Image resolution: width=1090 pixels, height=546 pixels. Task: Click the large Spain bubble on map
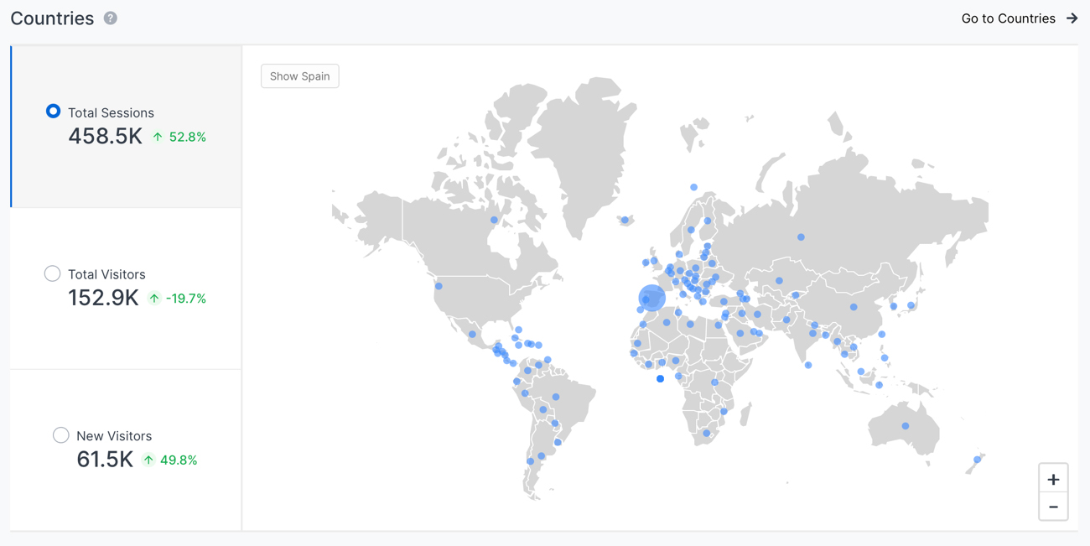click(651, 298)
